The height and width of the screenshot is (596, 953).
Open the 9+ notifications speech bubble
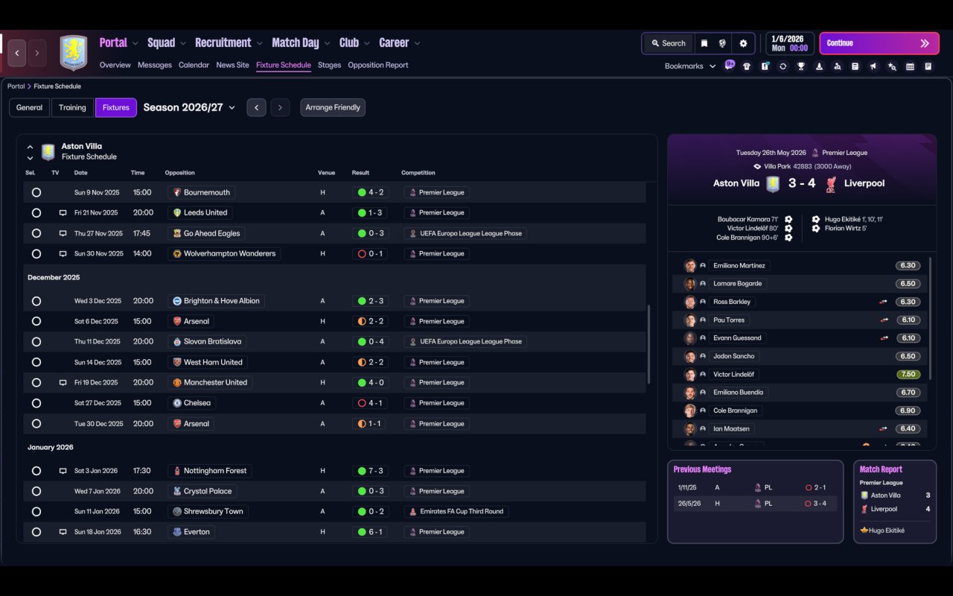coord(730,65)
